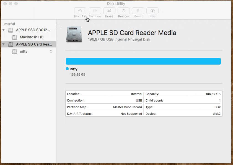Click the blue nifty partition bar
233x165 pixels.
point(143,61)
